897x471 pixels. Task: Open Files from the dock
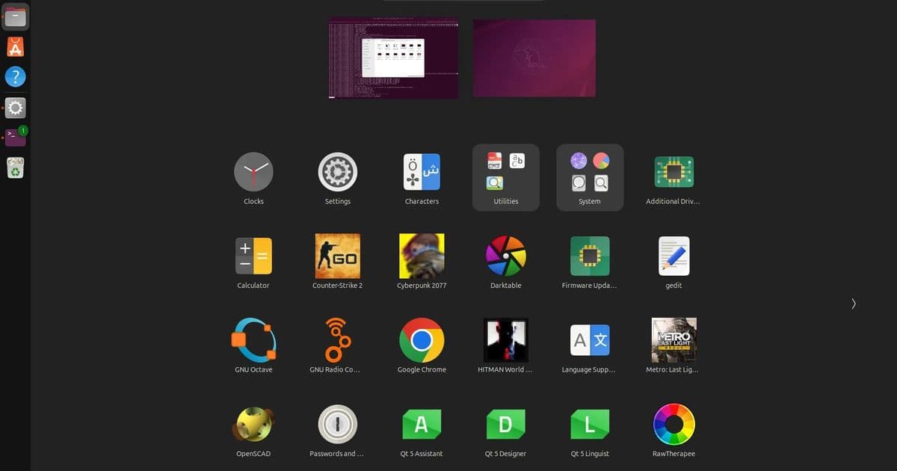tap(15, 16)
